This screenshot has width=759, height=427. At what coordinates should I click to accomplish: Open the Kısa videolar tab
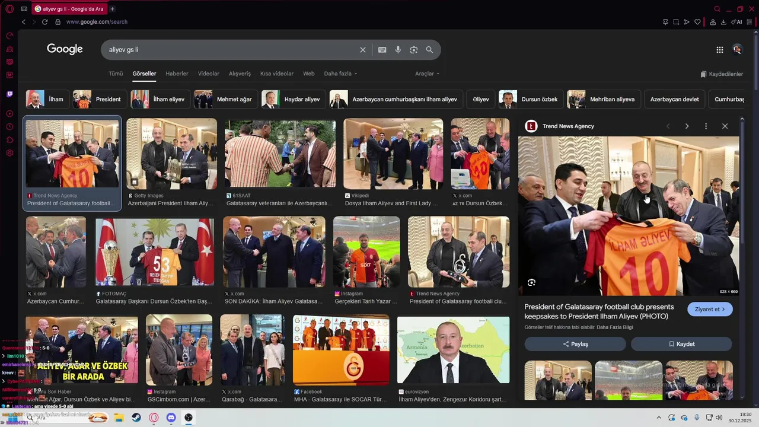click(277, 74)
